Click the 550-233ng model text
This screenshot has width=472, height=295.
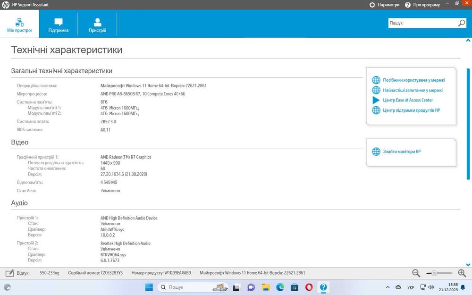(50, 273)
